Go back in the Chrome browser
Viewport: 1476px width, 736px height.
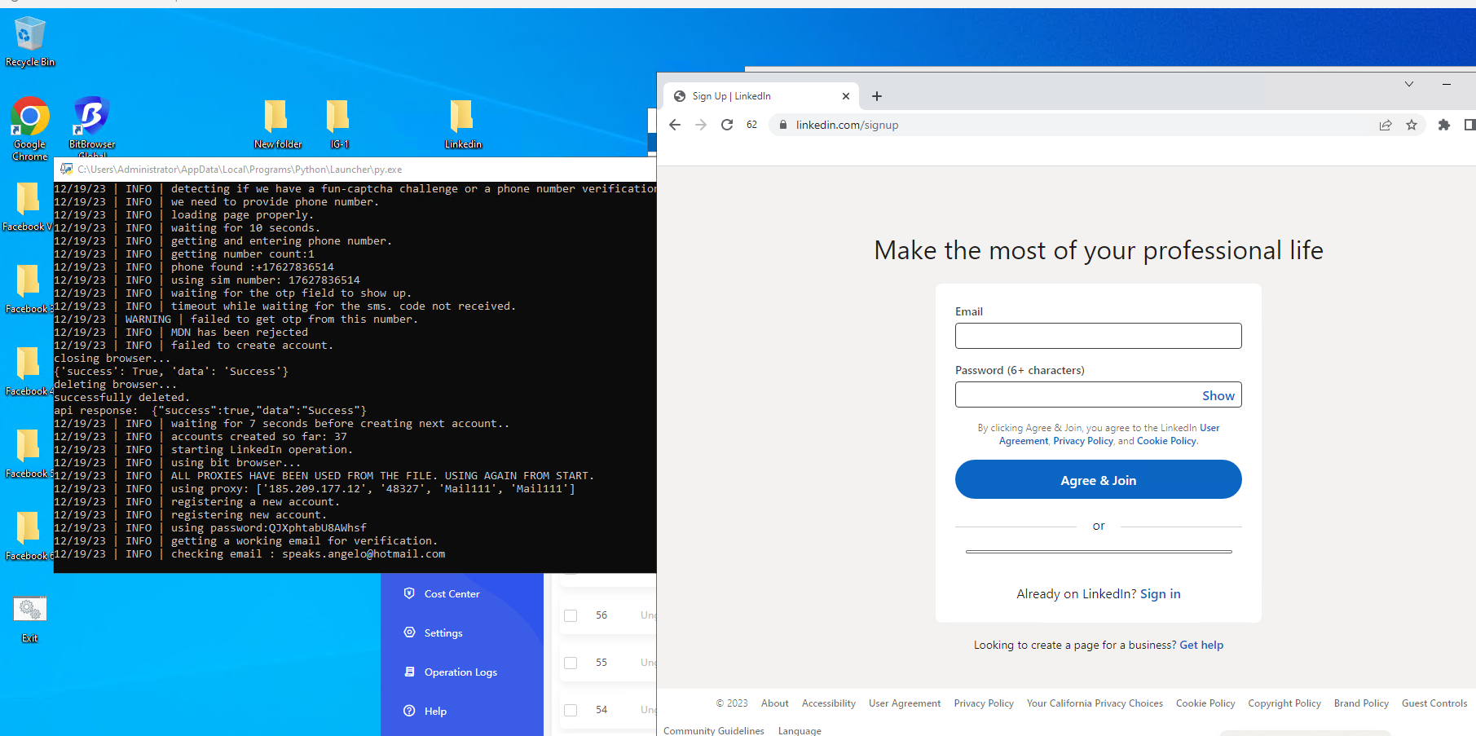click(675, 125)
